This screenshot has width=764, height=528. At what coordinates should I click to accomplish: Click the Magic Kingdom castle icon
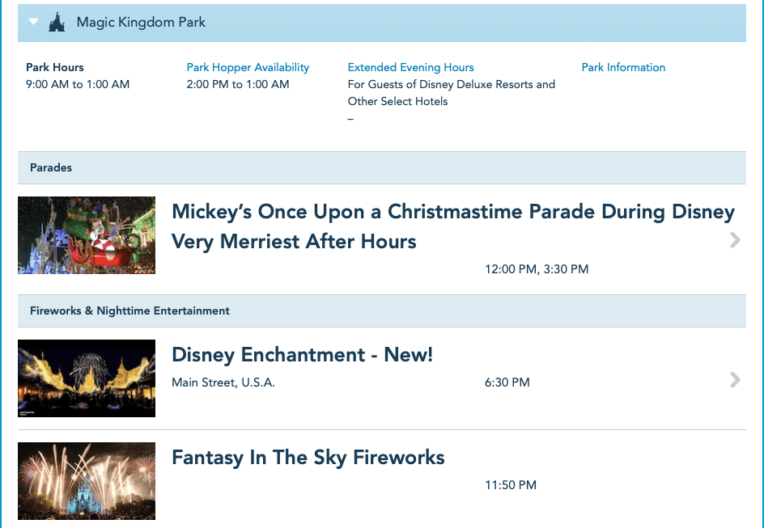pyautogui.click(x=57, y=23)
